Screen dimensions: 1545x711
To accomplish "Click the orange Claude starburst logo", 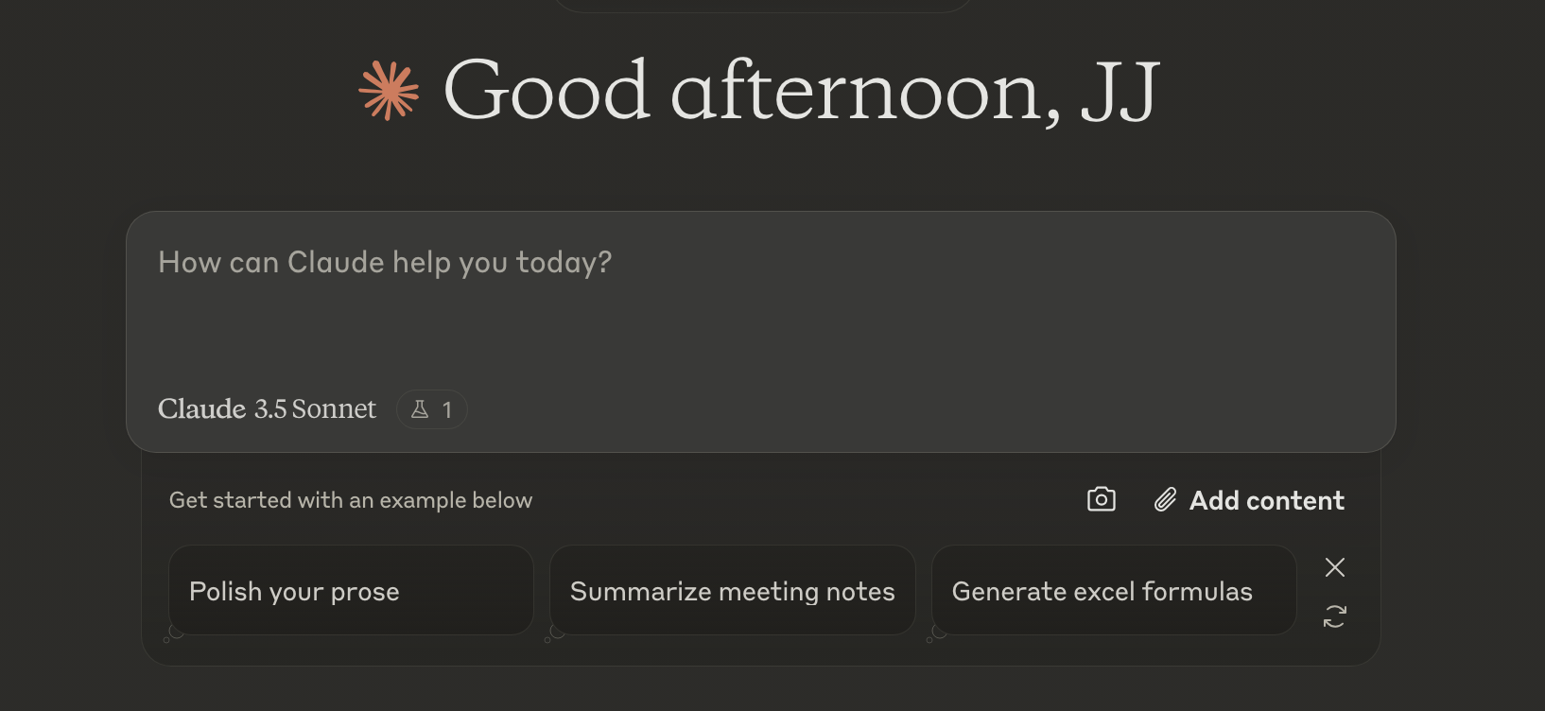I will 389,91.
